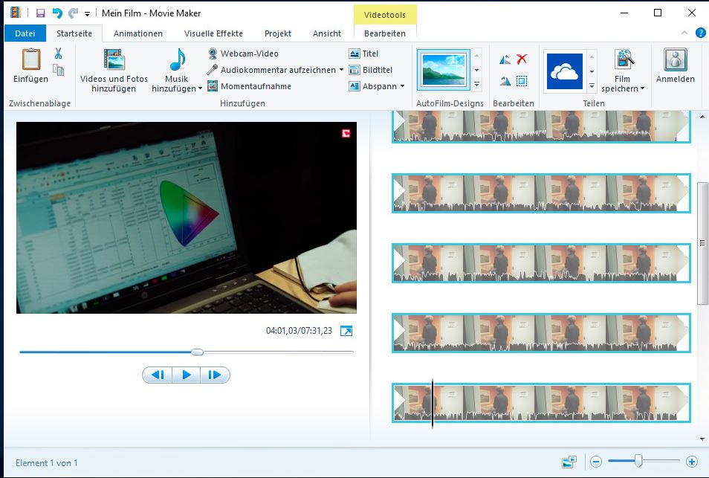Select the AutoFilm-Design landscape thumbnail

pos(443,68)
